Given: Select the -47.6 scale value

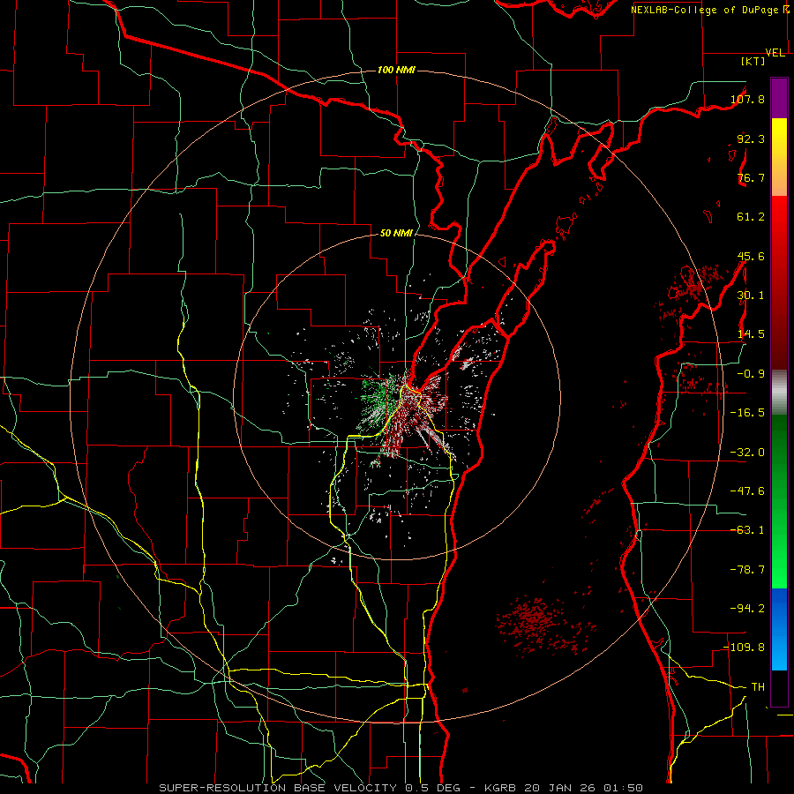Looking at the screenshot, I should coord(747,491).
